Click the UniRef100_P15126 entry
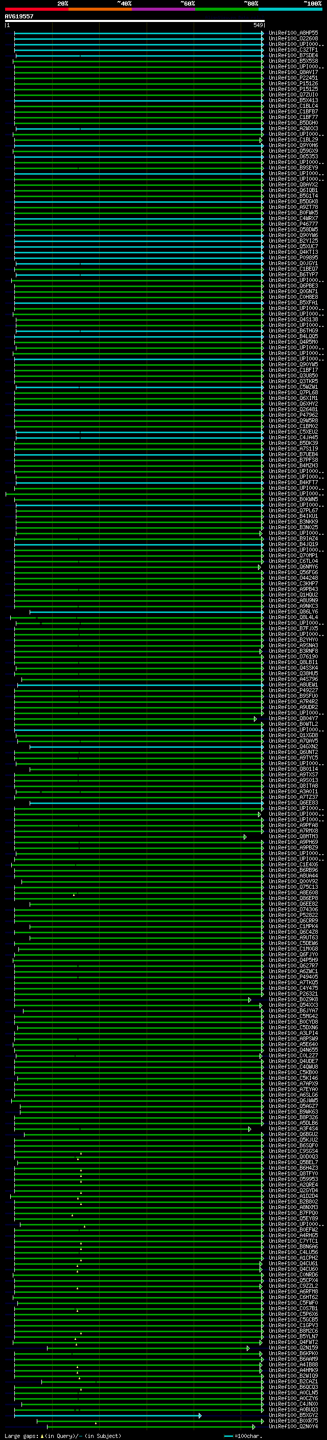This screenshot has height=1440, width=327. coord(293,83)
